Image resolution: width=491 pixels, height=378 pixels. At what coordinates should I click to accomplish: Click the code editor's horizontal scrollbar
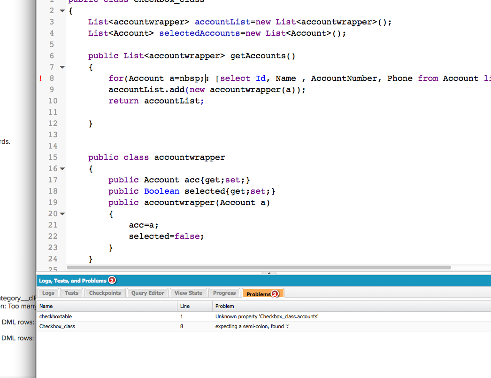click(258, 268)
